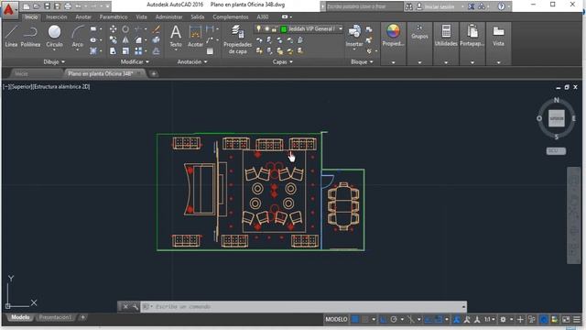Click Estructura alámbrica 2D visual style label
Screen dimensions: 586x330
coord(61,86)
